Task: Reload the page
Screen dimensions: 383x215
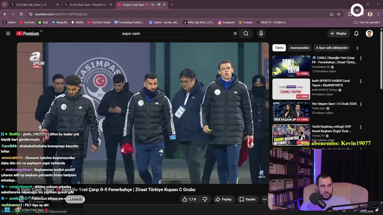Action: 21,14
